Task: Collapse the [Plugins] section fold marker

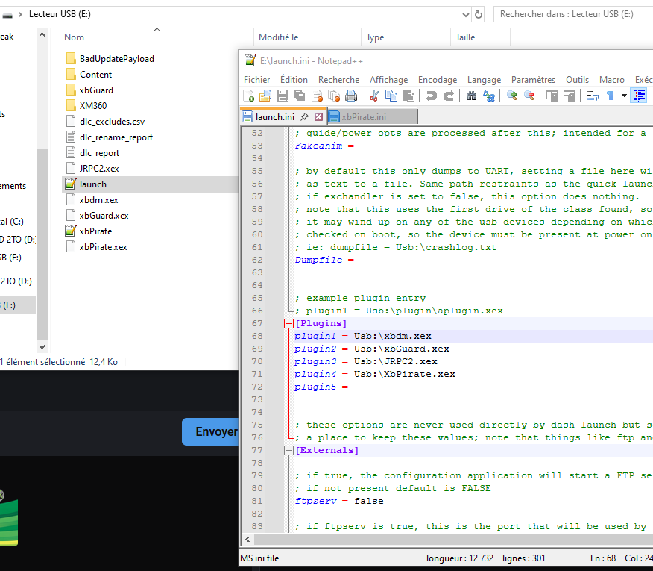Action: pyautogui.click(x=288, y=324)
